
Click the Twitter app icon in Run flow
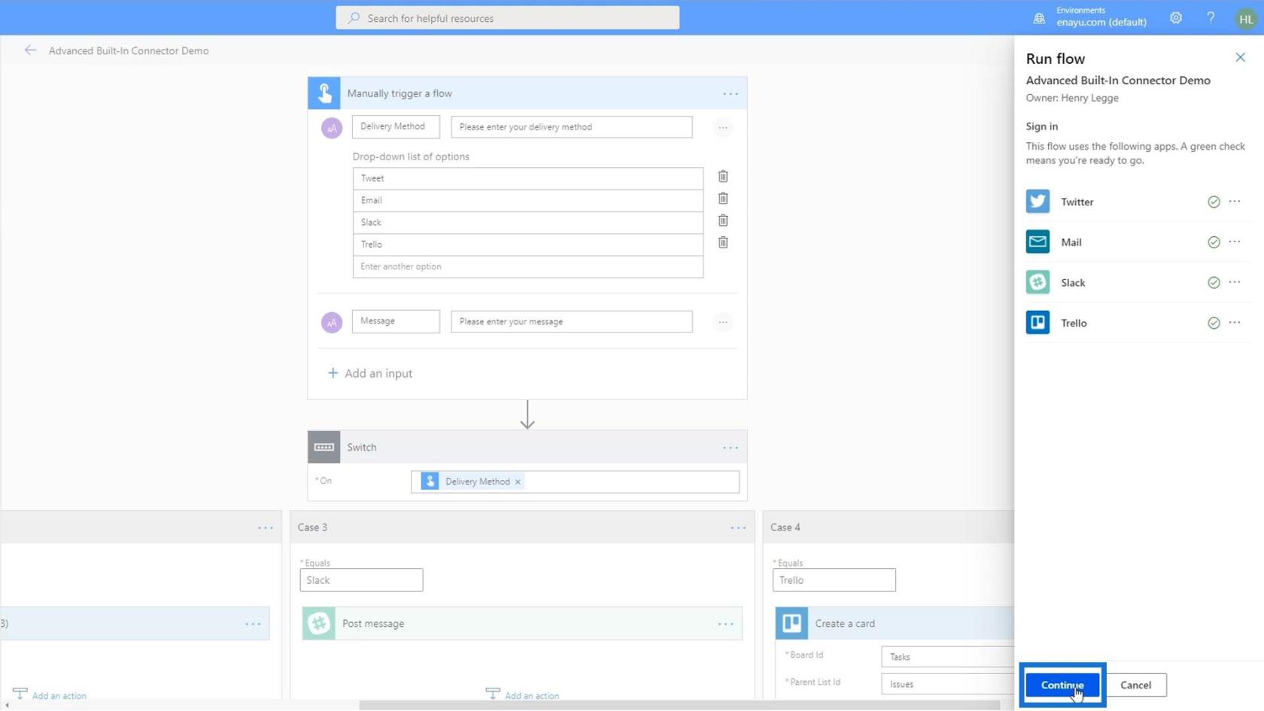[1038, 201]
